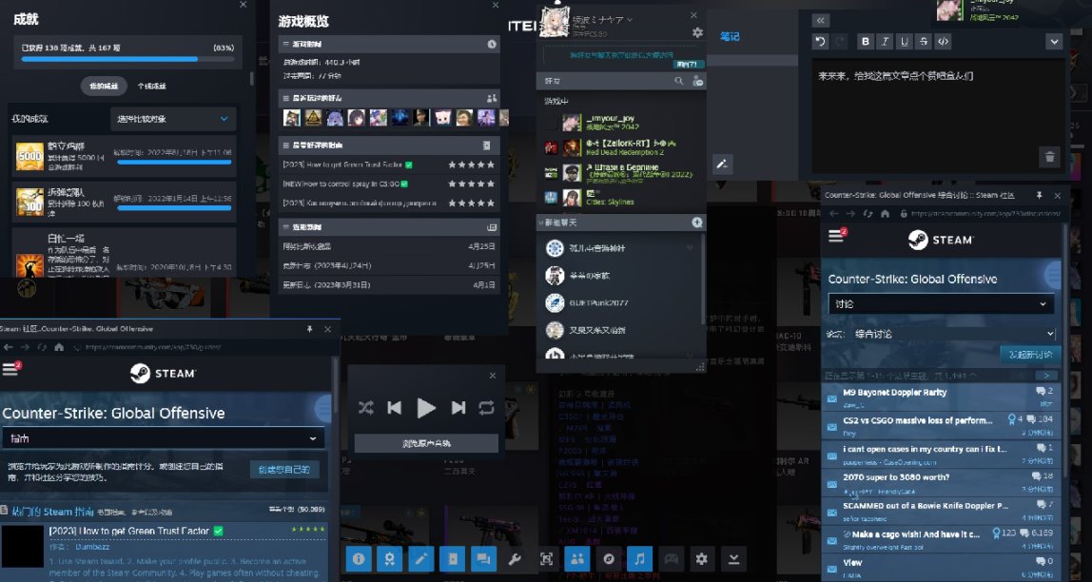Viewport: 1092px width, 582px height.
Task: Delete the note with the trash icon
Action: point(1049,157)
